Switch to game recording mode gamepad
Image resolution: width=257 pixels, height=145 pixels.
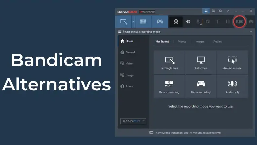pyautogui.click(x=160, y=22)
